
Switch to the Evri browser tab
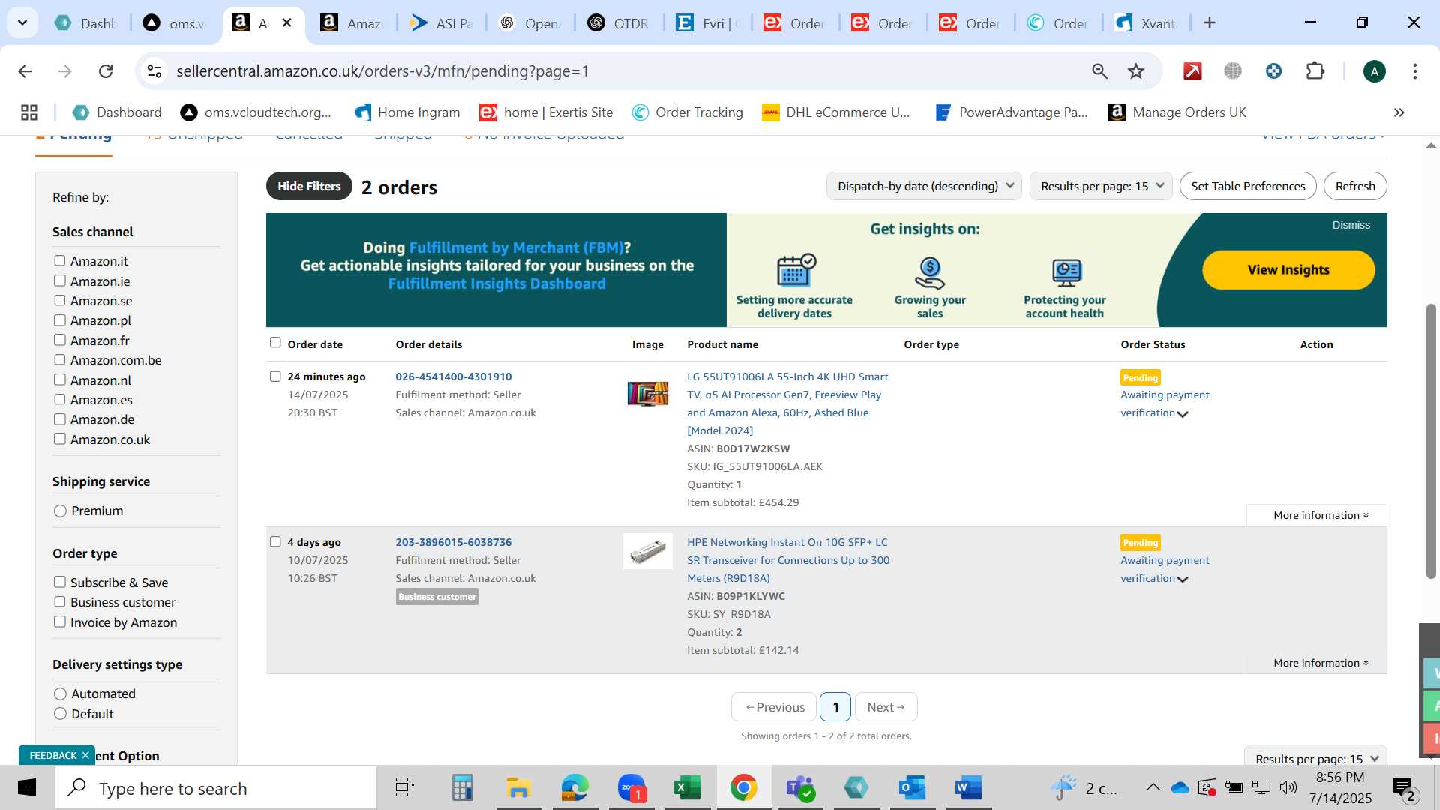click(707, 23)
